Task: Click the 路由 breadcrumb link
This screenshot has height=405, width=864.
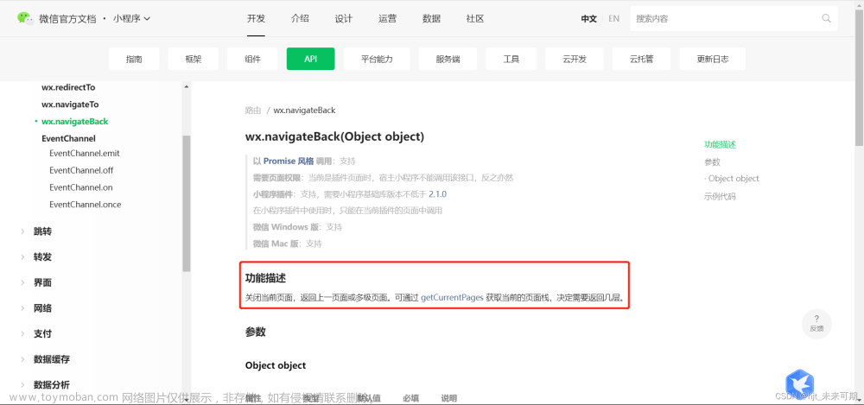Action: click(253, 111)
